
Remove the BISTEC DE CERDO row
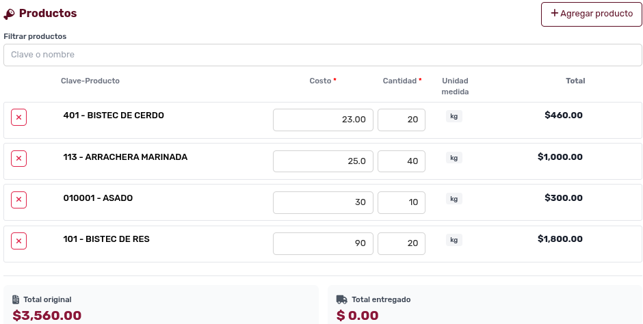(18, 118)
